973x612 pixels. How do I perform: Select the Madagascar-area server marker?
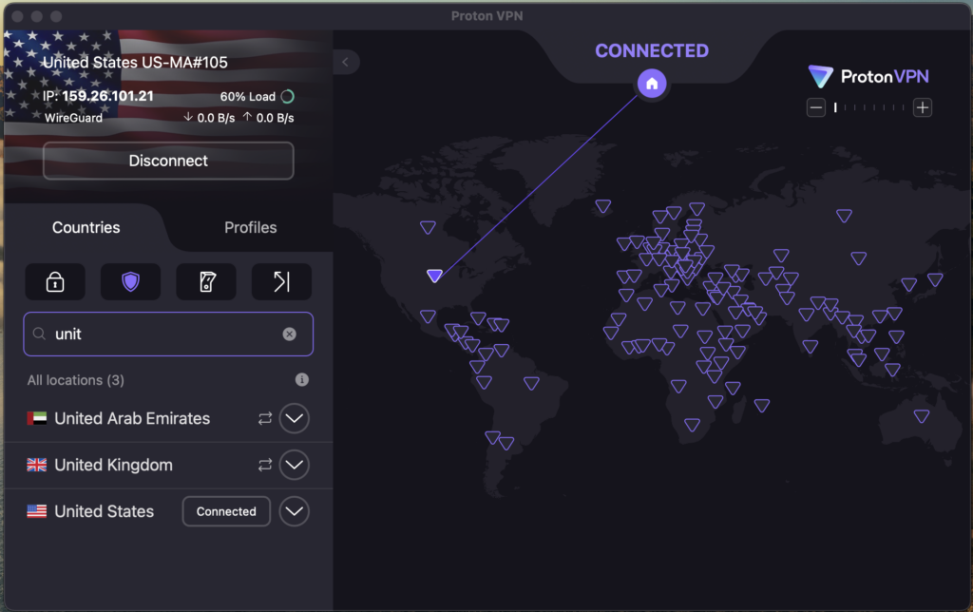tap(761, 406)
